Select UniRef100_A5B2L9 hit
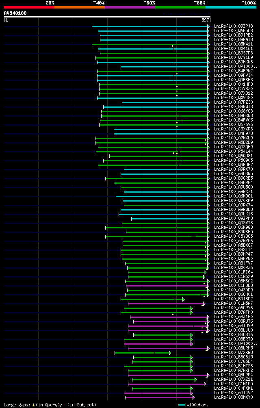Image resolution: width=260 pixels, height=408 pixels. 233,142
